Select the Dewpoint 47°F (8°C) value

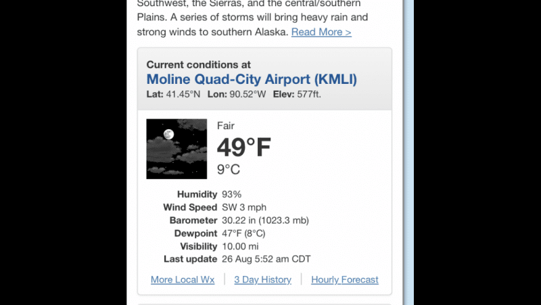(x=243, y=233)
